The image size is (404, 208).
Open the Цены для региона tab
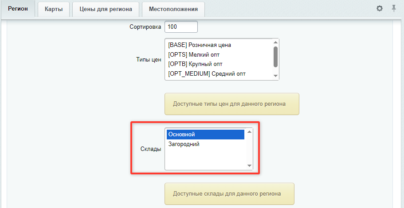coord(106,9)
